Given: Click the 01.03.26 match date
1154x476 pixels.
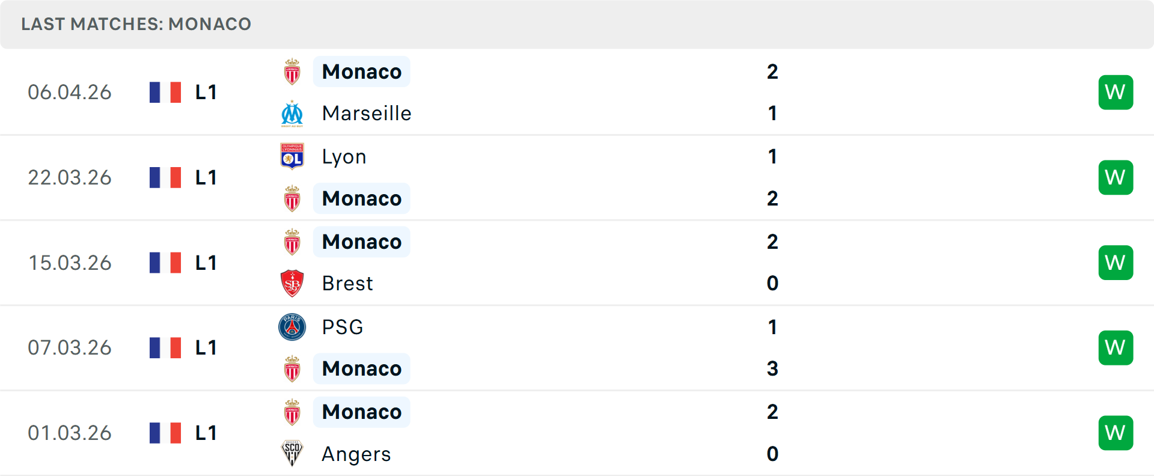Looking at the screenshot, I should 70,433.
